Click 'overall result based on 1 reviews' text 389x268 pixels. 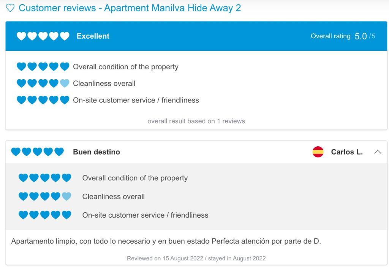tap(196, 121)
